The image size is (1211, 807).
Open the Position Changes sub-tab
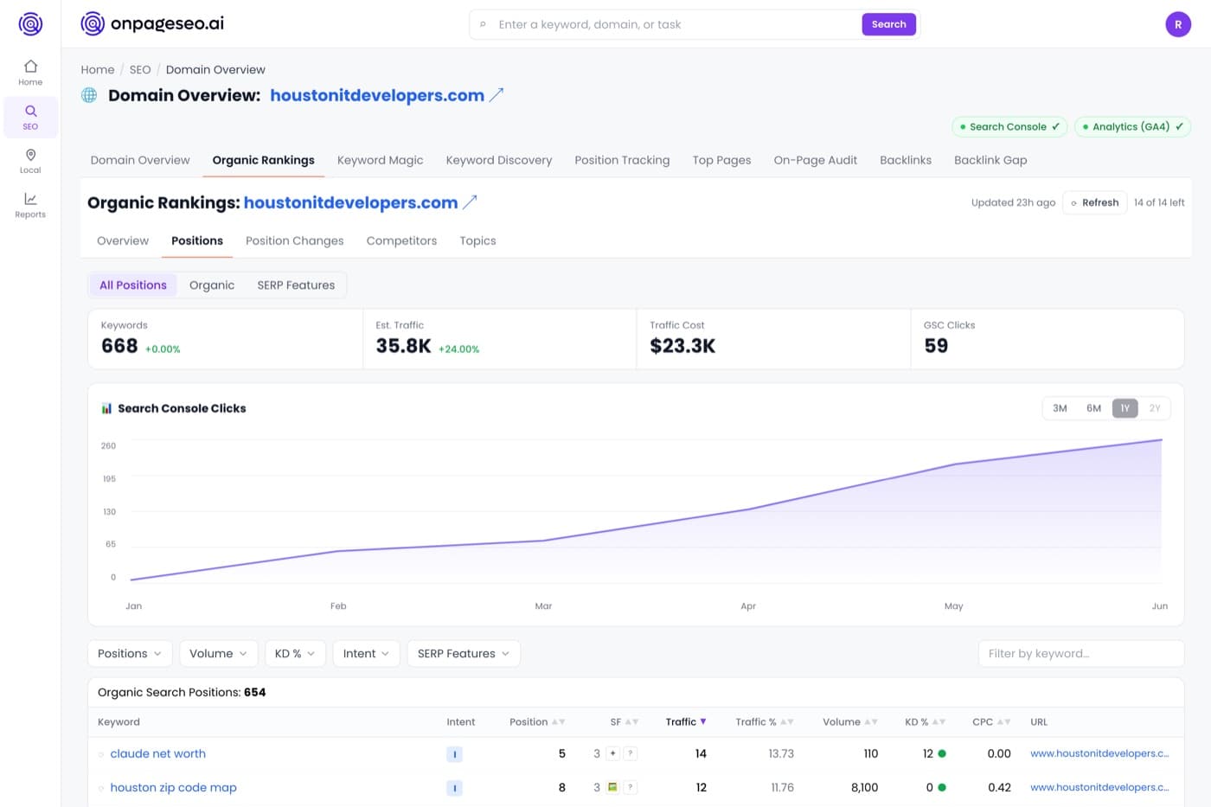tap(294, 240)
